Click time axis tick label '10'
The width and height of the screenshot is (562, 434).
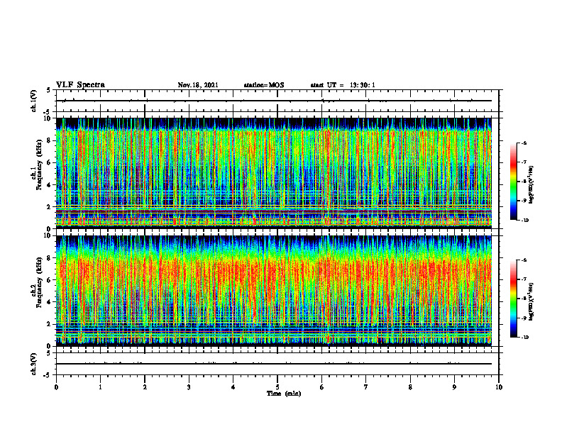[499, 387]
